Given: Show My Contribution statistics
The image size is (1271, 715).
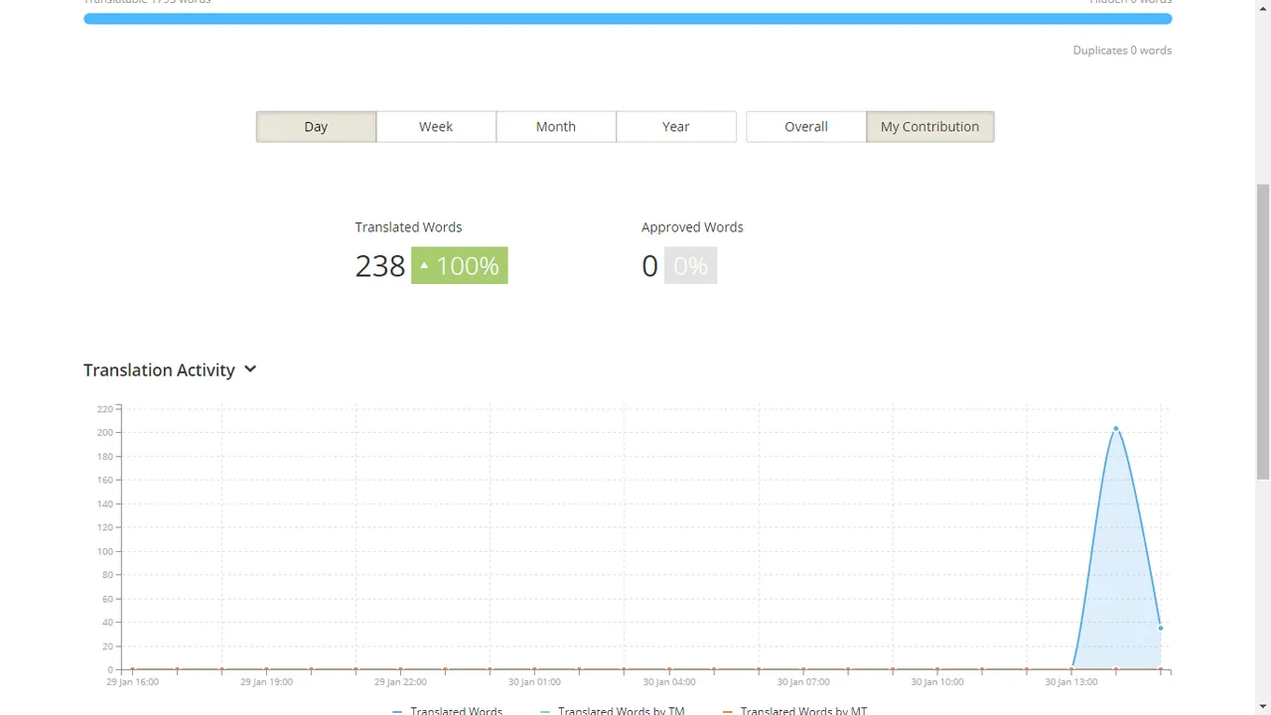Looking at the screenshot, I should point(929,126).
